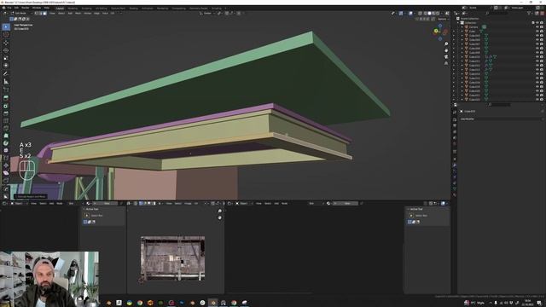This screenshot has height=307, width=546.
Task: Toggle camera view in viewport gizmos
Action: [446, 57]
